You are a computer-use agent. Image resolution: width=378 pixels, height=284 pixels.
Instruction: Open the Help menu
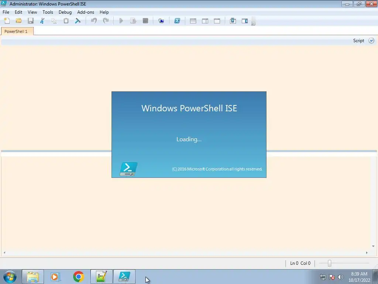click(104, 12)
